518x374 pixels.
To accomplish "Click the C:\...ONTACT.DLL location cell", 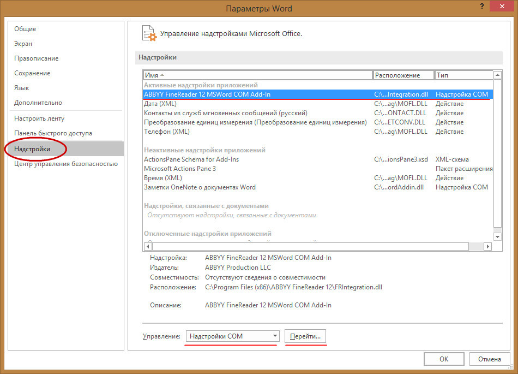I will [x=400, y=113].
